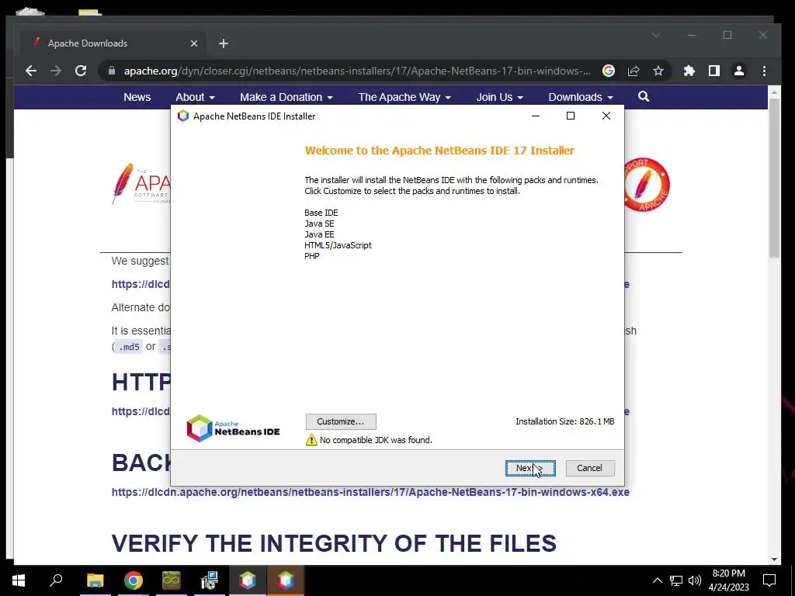Share this page from address bar
The height and width of the screenshot is (596, 795).
(x=634, y=71)
